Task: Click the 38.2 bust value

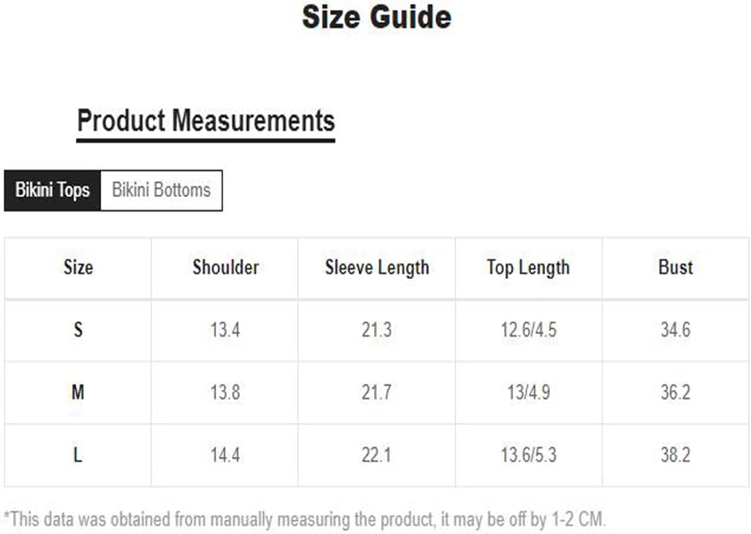Action: tap(675, 455)
